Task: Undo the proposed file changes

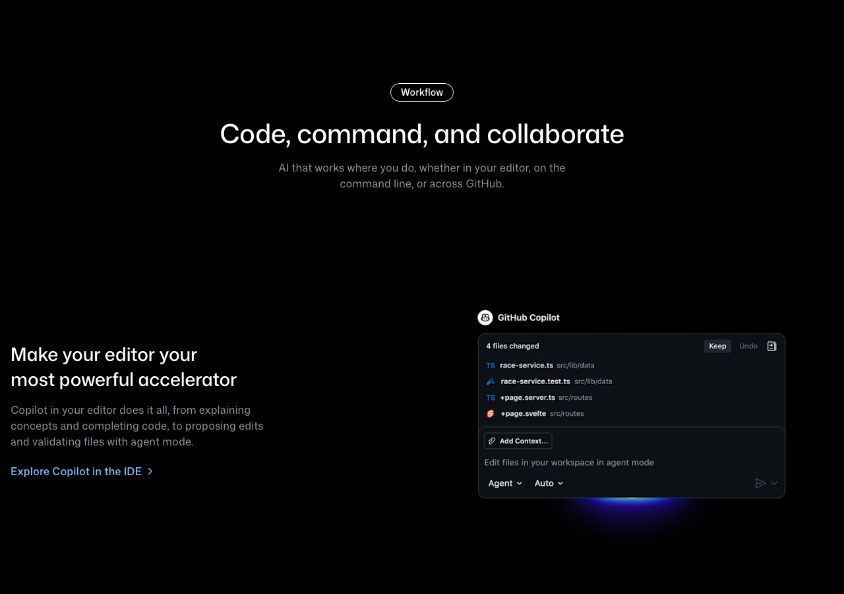Action: tap(748, 346)
